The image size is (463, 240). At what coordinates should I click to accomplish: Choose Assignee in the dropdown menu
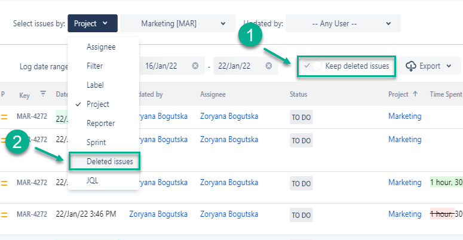101,47
